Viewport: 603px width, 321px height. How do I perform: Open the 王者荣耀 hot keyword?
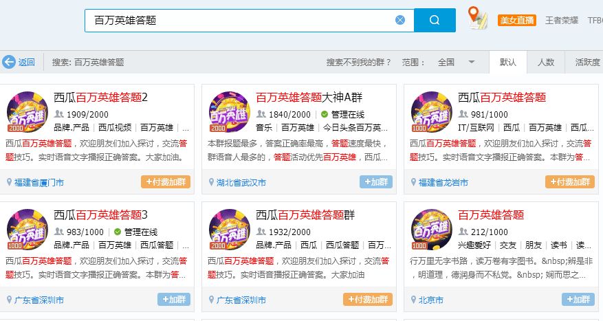[562, 20]
